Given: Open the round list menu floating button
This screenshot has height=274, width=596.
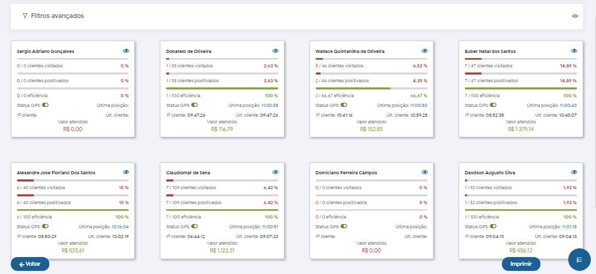Looking at the screenshot, I should pos(579,260).
